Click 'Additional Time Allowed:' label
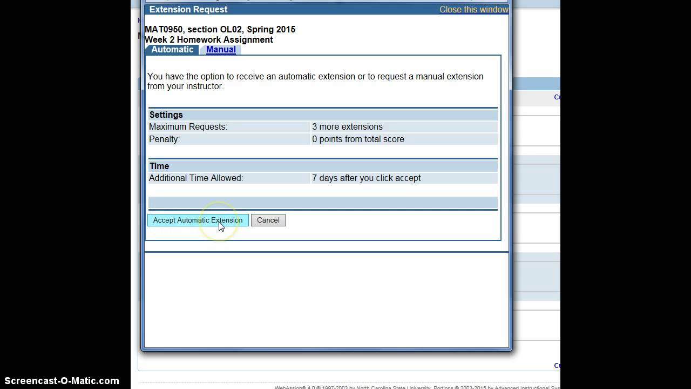The height and width of the screenshot is (389, 691). (x=196, y=178)
